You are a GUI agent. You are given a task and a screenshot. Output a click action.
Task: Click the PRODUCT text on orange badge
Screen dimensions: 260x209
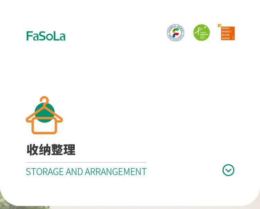point(226,32)
